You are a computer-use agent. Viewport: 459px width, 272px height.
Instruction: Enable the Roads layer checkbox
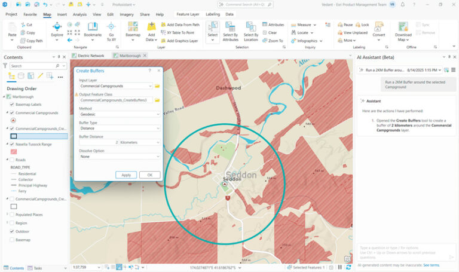coord(12,160)
